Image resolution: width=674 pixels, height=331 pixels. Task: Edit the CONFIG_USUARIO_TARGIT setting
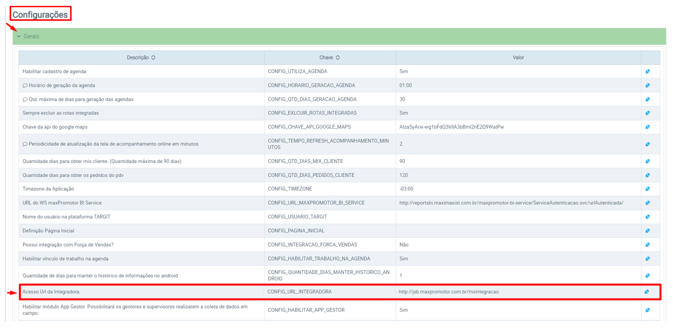pyautogui.click(x=647, y=217)
